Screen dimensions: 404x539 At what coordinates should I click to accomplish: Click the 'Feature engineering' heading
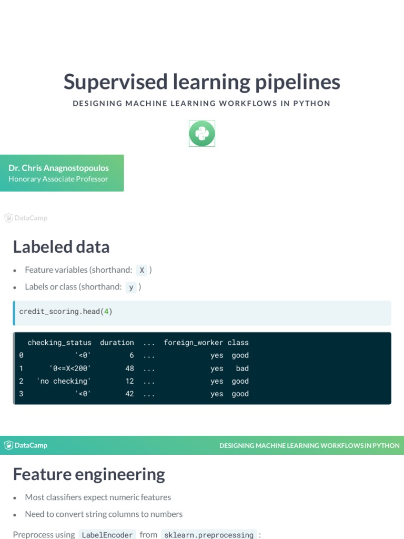tap(89, 474)
